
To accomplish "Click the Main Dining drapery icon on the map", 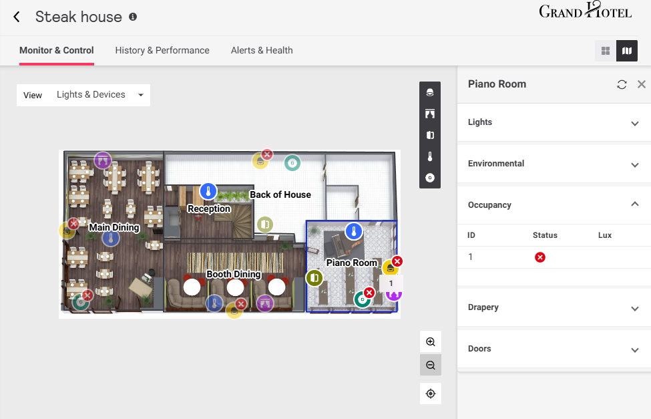I will click(x=102, y=160).
